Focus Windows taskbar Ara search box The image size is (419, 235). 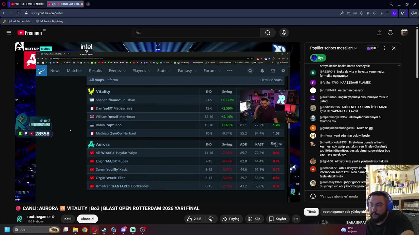coord(36,230)
